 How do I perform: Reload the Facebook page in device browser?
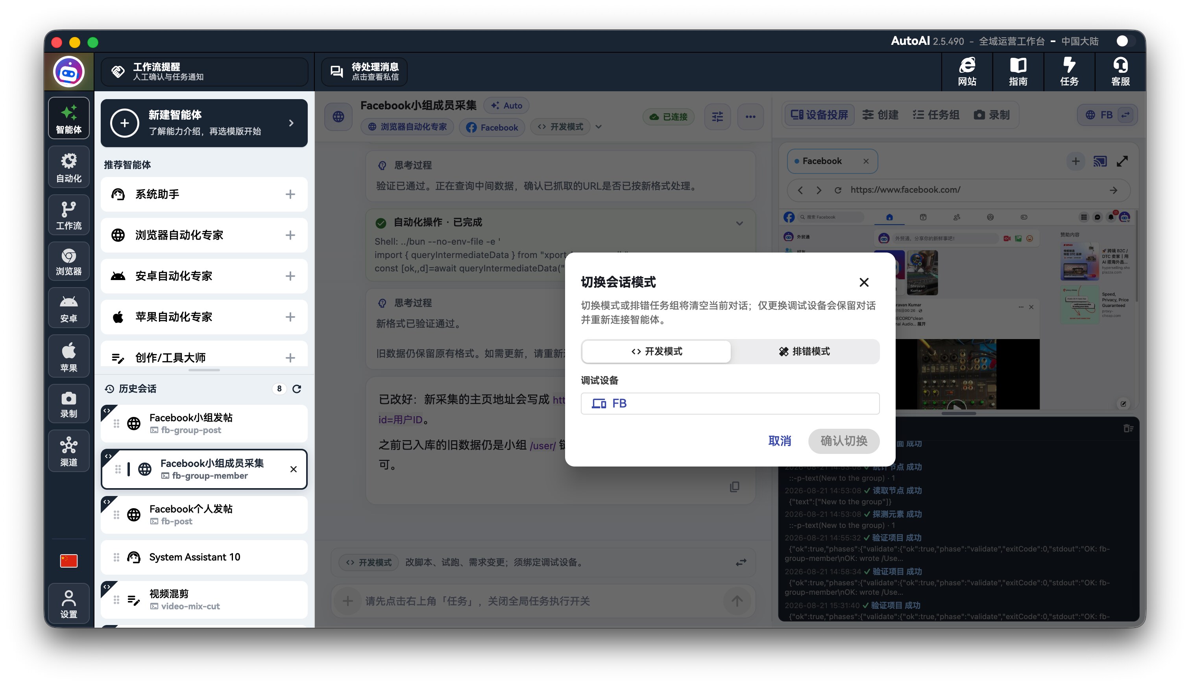837,190
